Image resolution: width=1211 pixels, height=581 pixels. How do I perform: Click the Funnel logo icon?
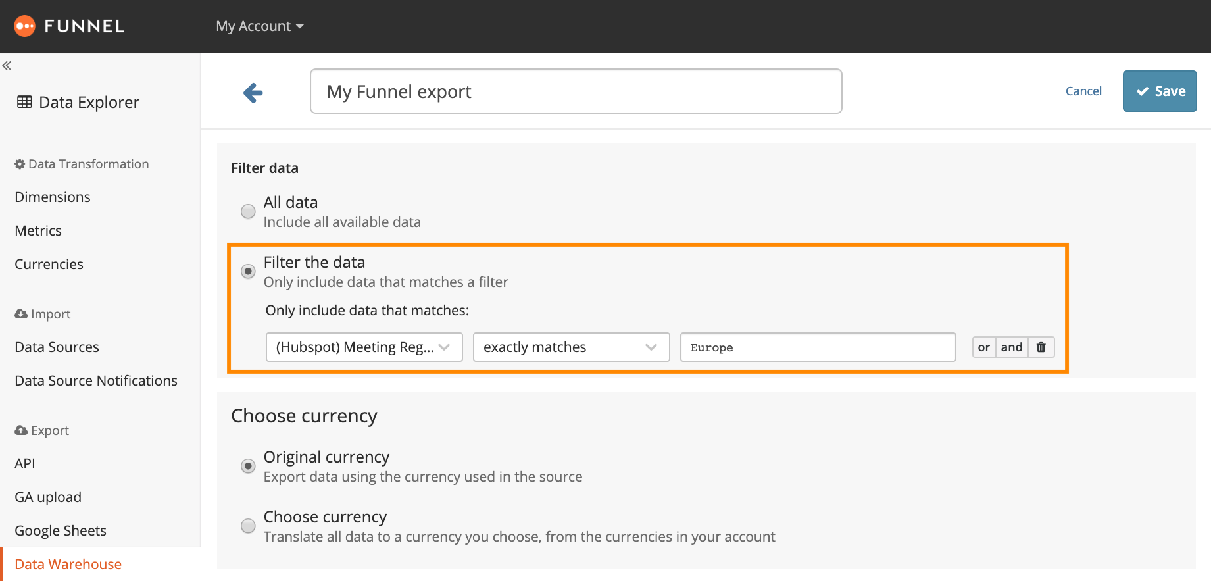click(24, 26)
